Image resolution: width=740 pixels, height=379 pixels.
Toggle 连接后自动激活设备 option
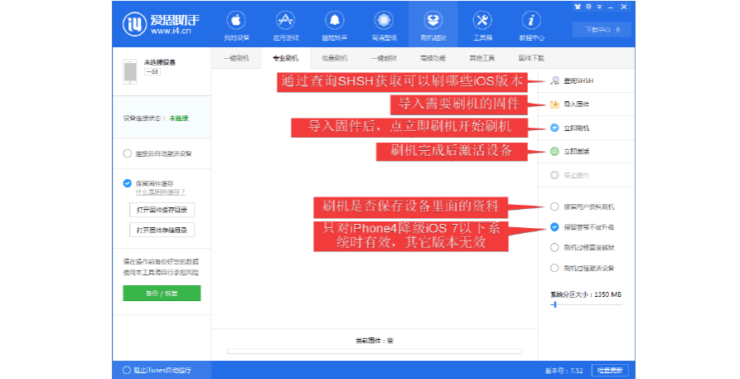127,153
